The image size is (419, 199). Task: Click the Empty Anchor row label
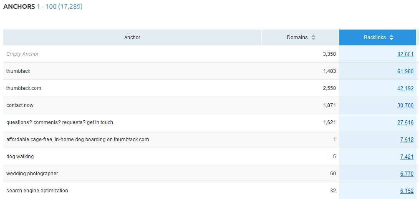coord(23,54)
